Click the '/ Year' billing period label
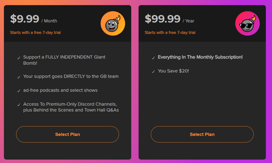 (188, 21)
